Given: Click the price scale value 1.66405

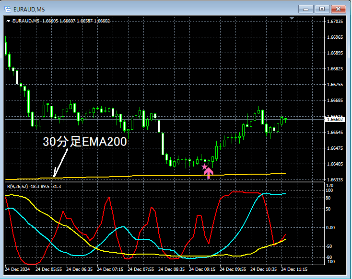Looking at the screenshot, I should pos(335,164).
